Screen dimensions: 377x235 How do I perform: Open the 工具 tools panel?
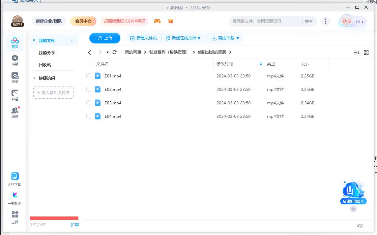[14, 216]
